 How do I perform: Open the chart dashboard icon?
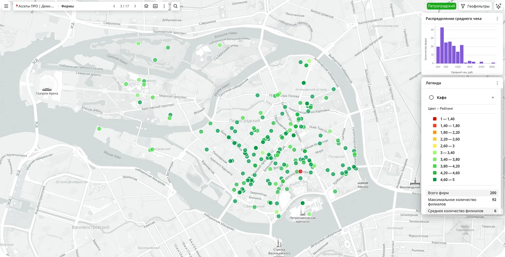[x=155, y=6]
